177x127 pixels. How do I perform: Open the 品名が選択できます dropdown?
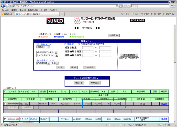pos(47,52)
